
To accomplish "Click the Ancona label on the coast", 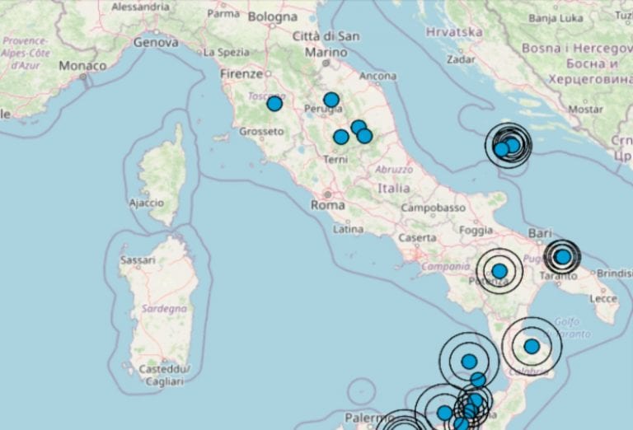I will (378, 77).
